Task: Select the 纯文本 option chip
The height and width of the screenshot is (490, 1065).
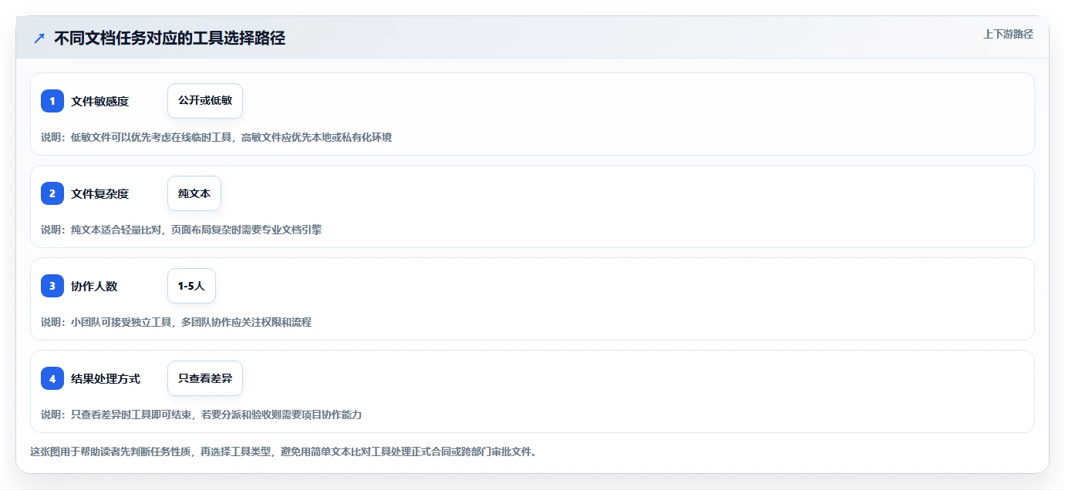Action: 194,193
